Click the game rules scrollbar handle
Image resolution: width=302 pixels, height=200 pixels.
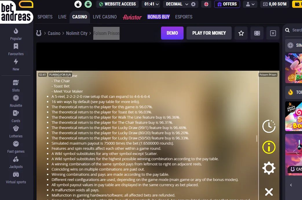pos(257,139)
